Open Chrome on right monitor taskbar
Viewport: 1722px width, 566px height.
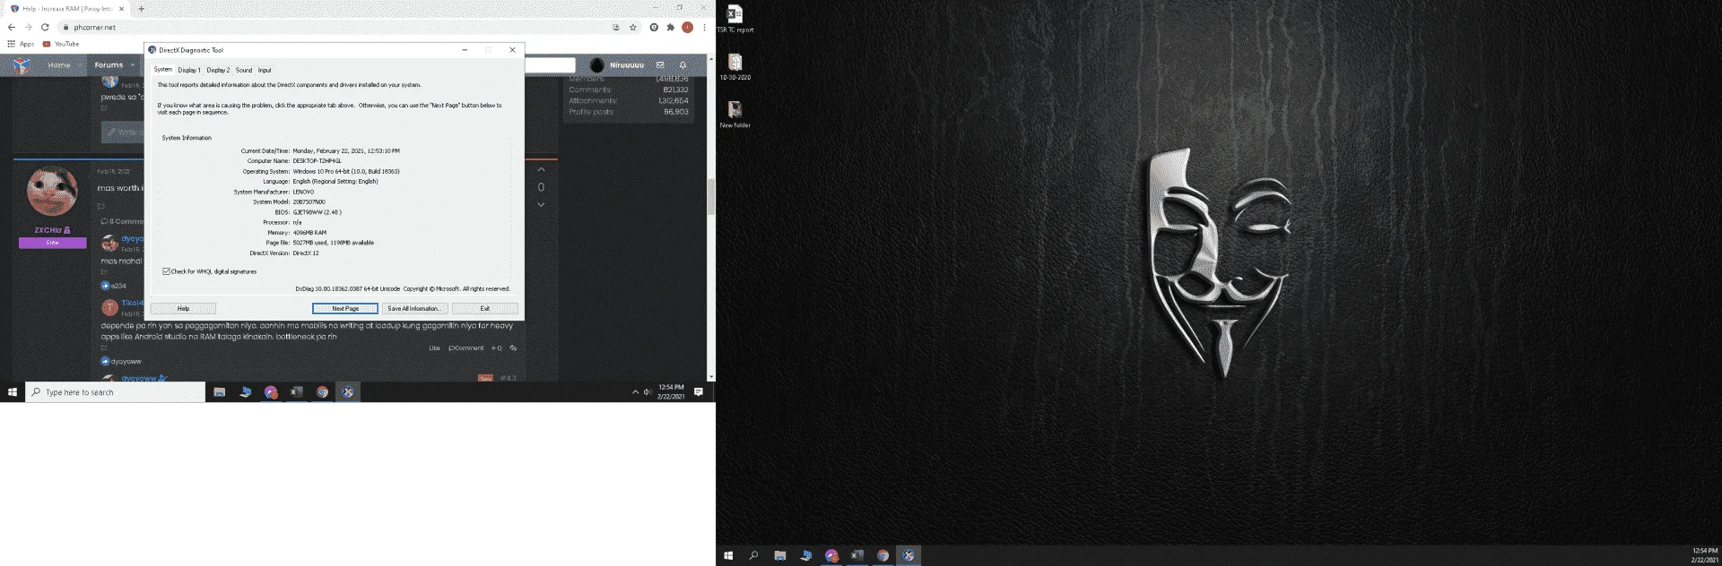(x=883, y=555)
